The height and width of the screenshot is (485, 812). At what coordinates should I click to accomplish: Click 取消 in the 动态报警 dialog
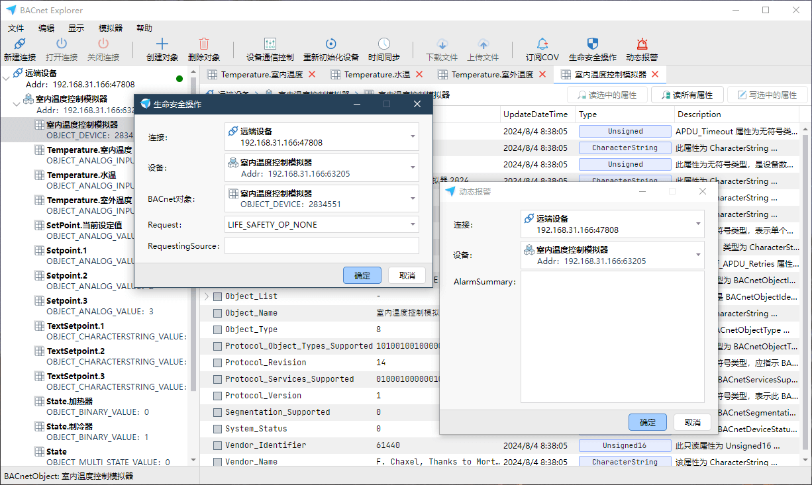[692, 422]
